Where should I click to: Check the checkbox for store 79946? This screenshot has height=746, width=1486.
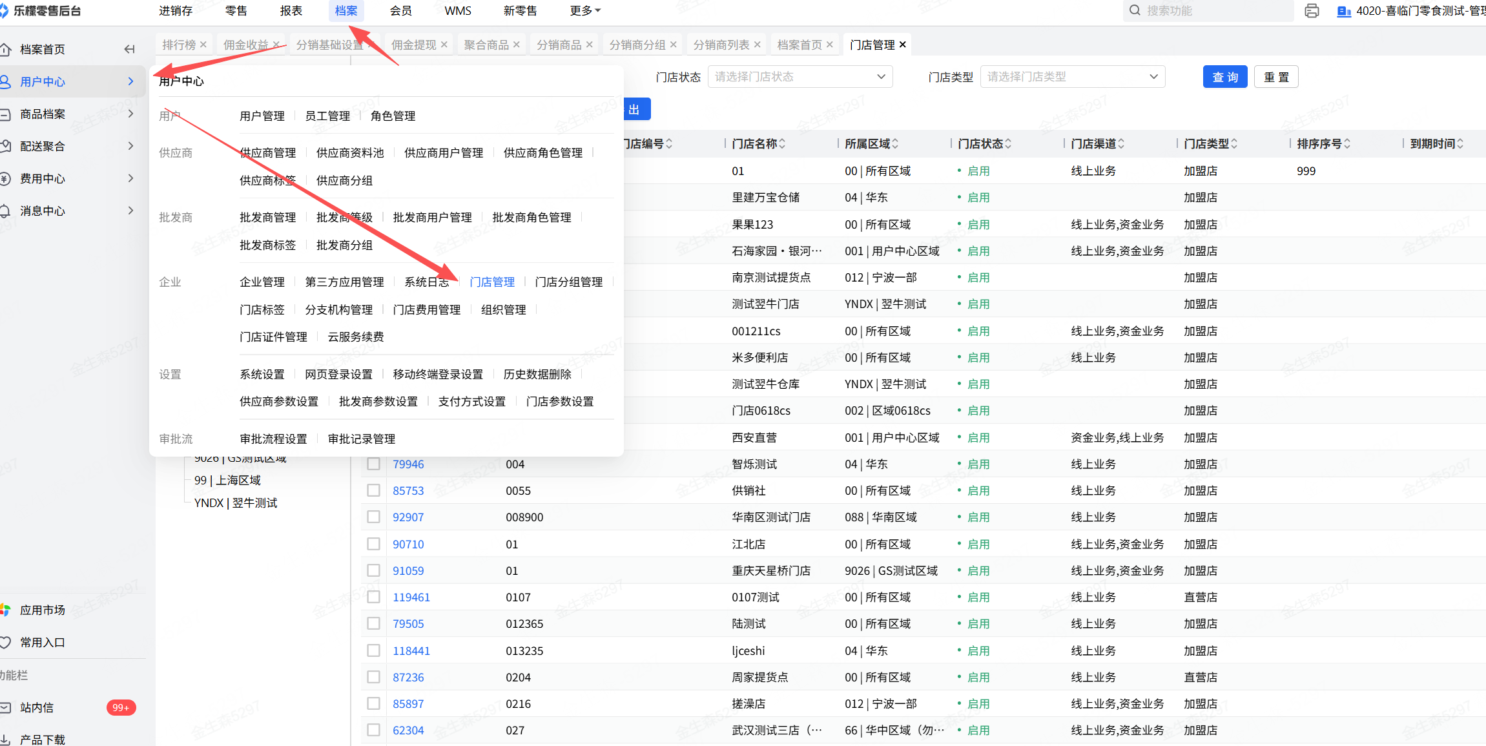(x=373, y=464)
